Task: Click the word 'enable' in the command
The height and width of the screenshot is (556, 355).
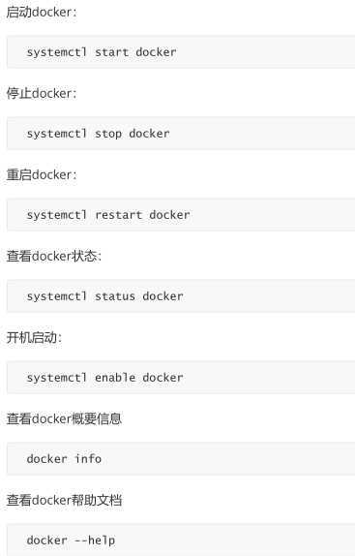Action: point(115,378)
